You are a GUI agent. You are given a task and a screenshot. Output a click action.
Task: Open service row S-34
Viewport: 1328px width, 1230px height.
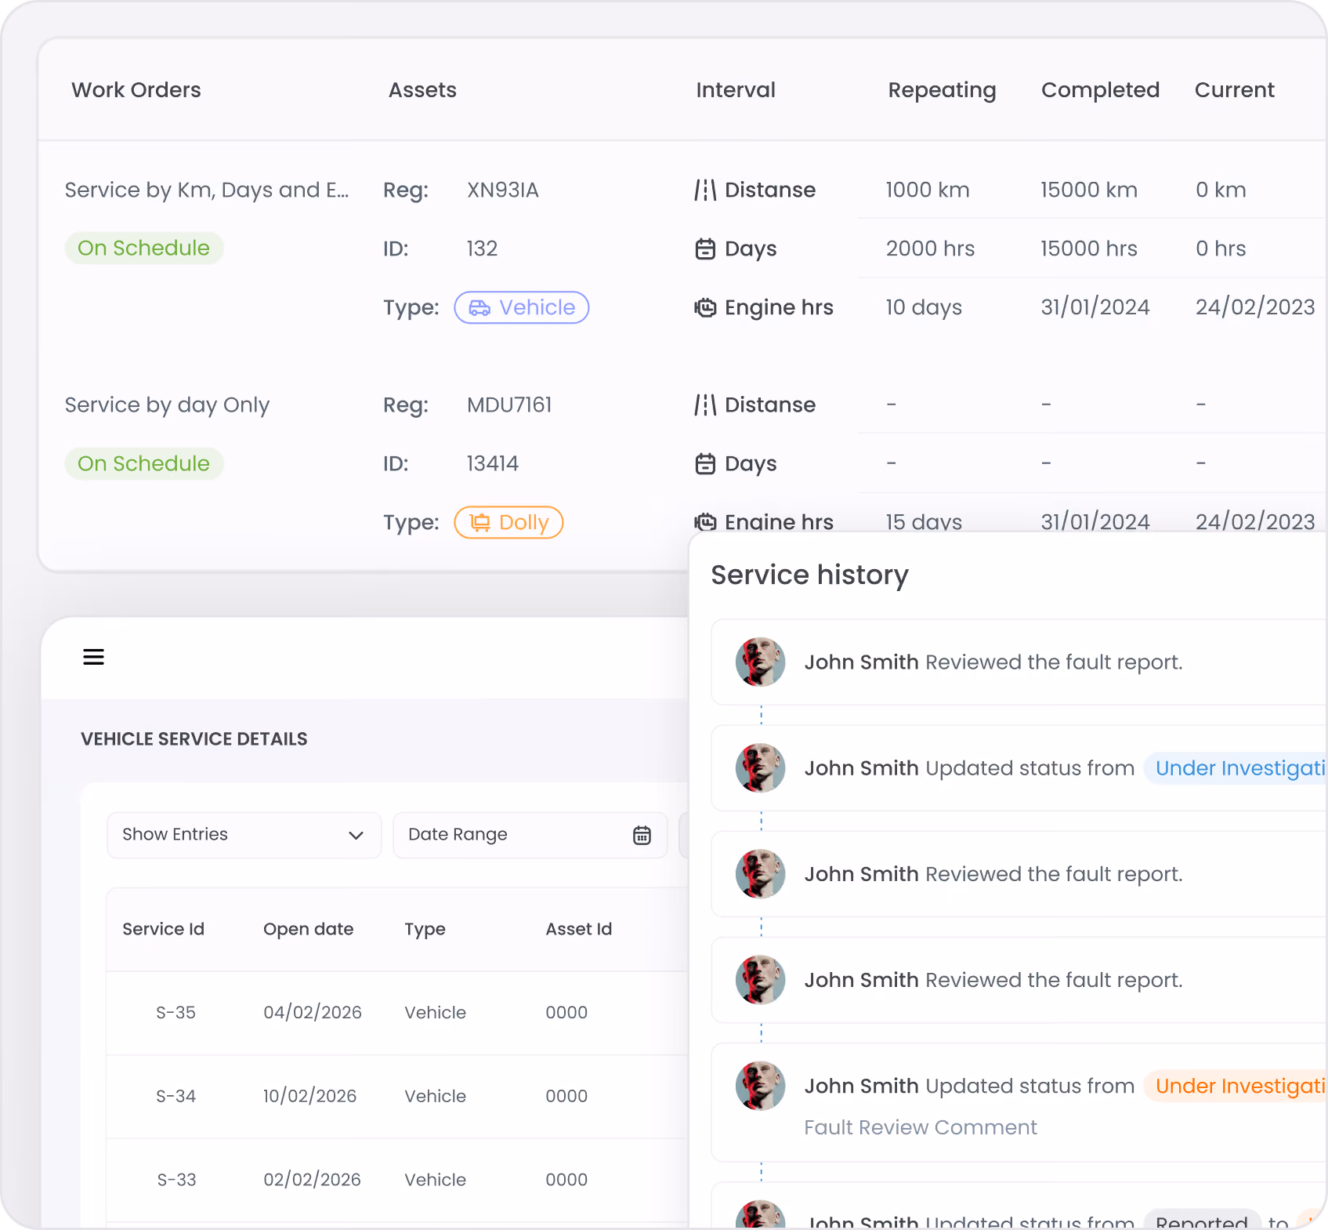396,1097
